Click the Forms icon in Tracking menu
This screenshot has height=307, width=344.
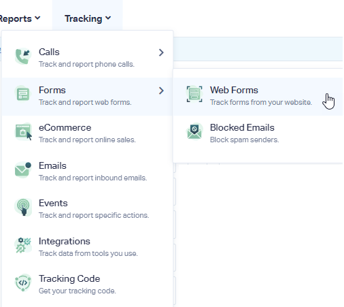pos(23,94)
